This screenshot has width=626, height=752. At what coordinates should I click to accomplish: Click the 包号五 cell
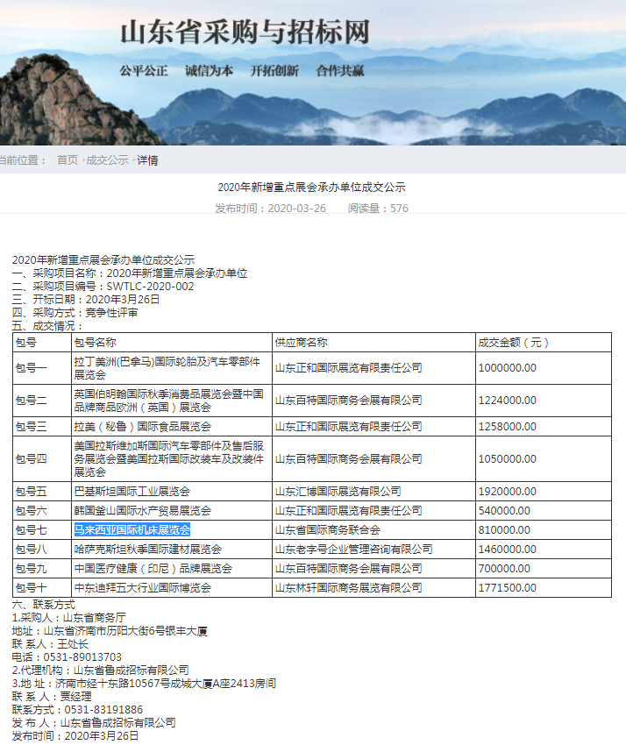click(42, 492)
